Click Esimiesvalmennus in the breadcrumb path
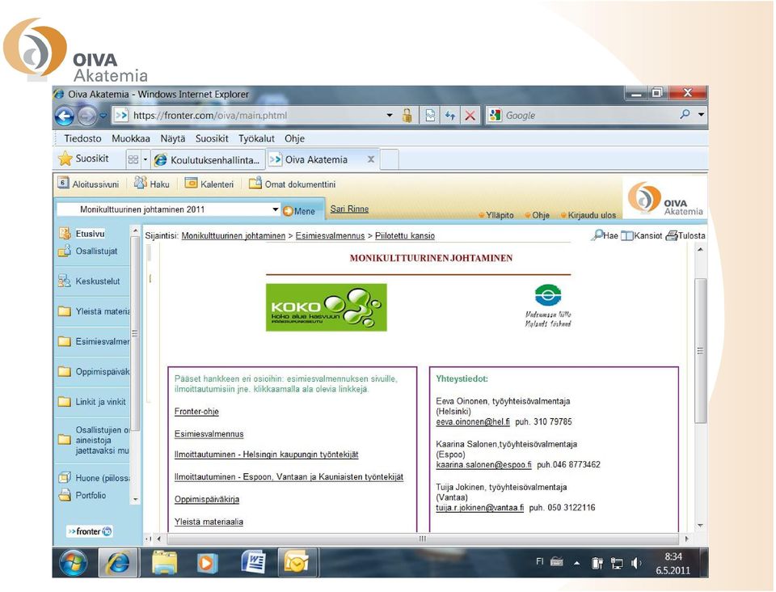Viewport: 776px width, 592px height. pyautogui.click(x=330, y=235)
